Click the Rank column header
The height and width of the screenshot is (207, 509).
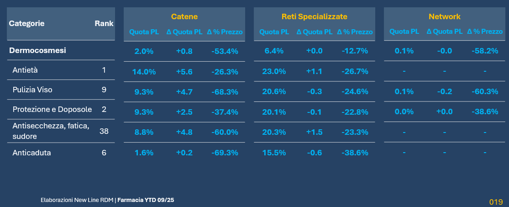pos(104,23)
